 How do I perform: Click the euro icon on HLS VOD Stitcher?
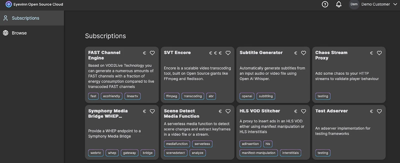(x=296, y=111)
